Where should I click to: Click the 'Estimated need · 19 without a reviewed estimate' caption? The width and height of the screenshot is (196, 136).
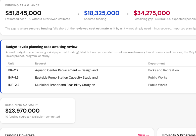(38, 19)
